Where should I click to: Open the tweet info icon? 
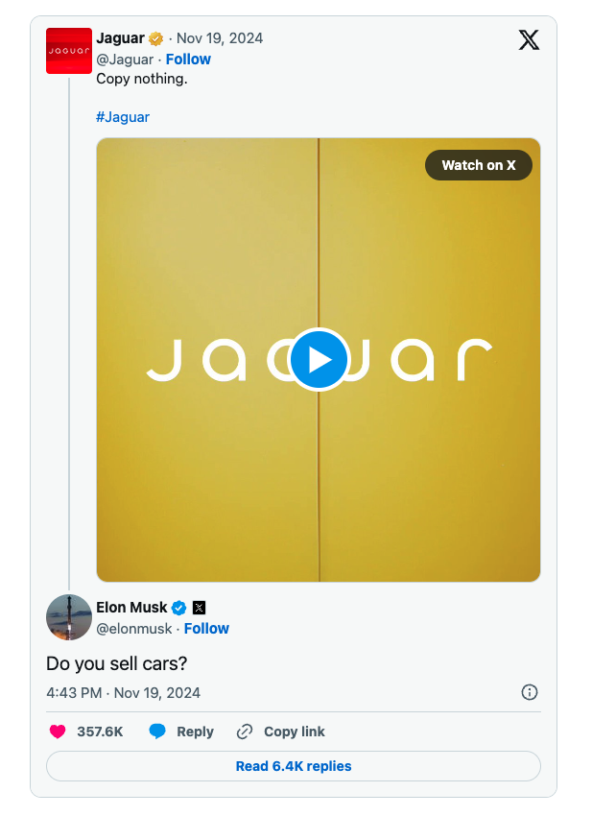click(x=529, y=692)
